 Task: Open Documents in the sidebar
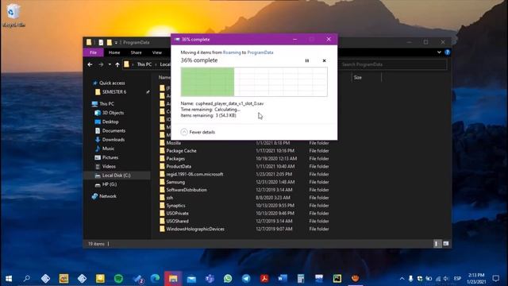(114, 130)
